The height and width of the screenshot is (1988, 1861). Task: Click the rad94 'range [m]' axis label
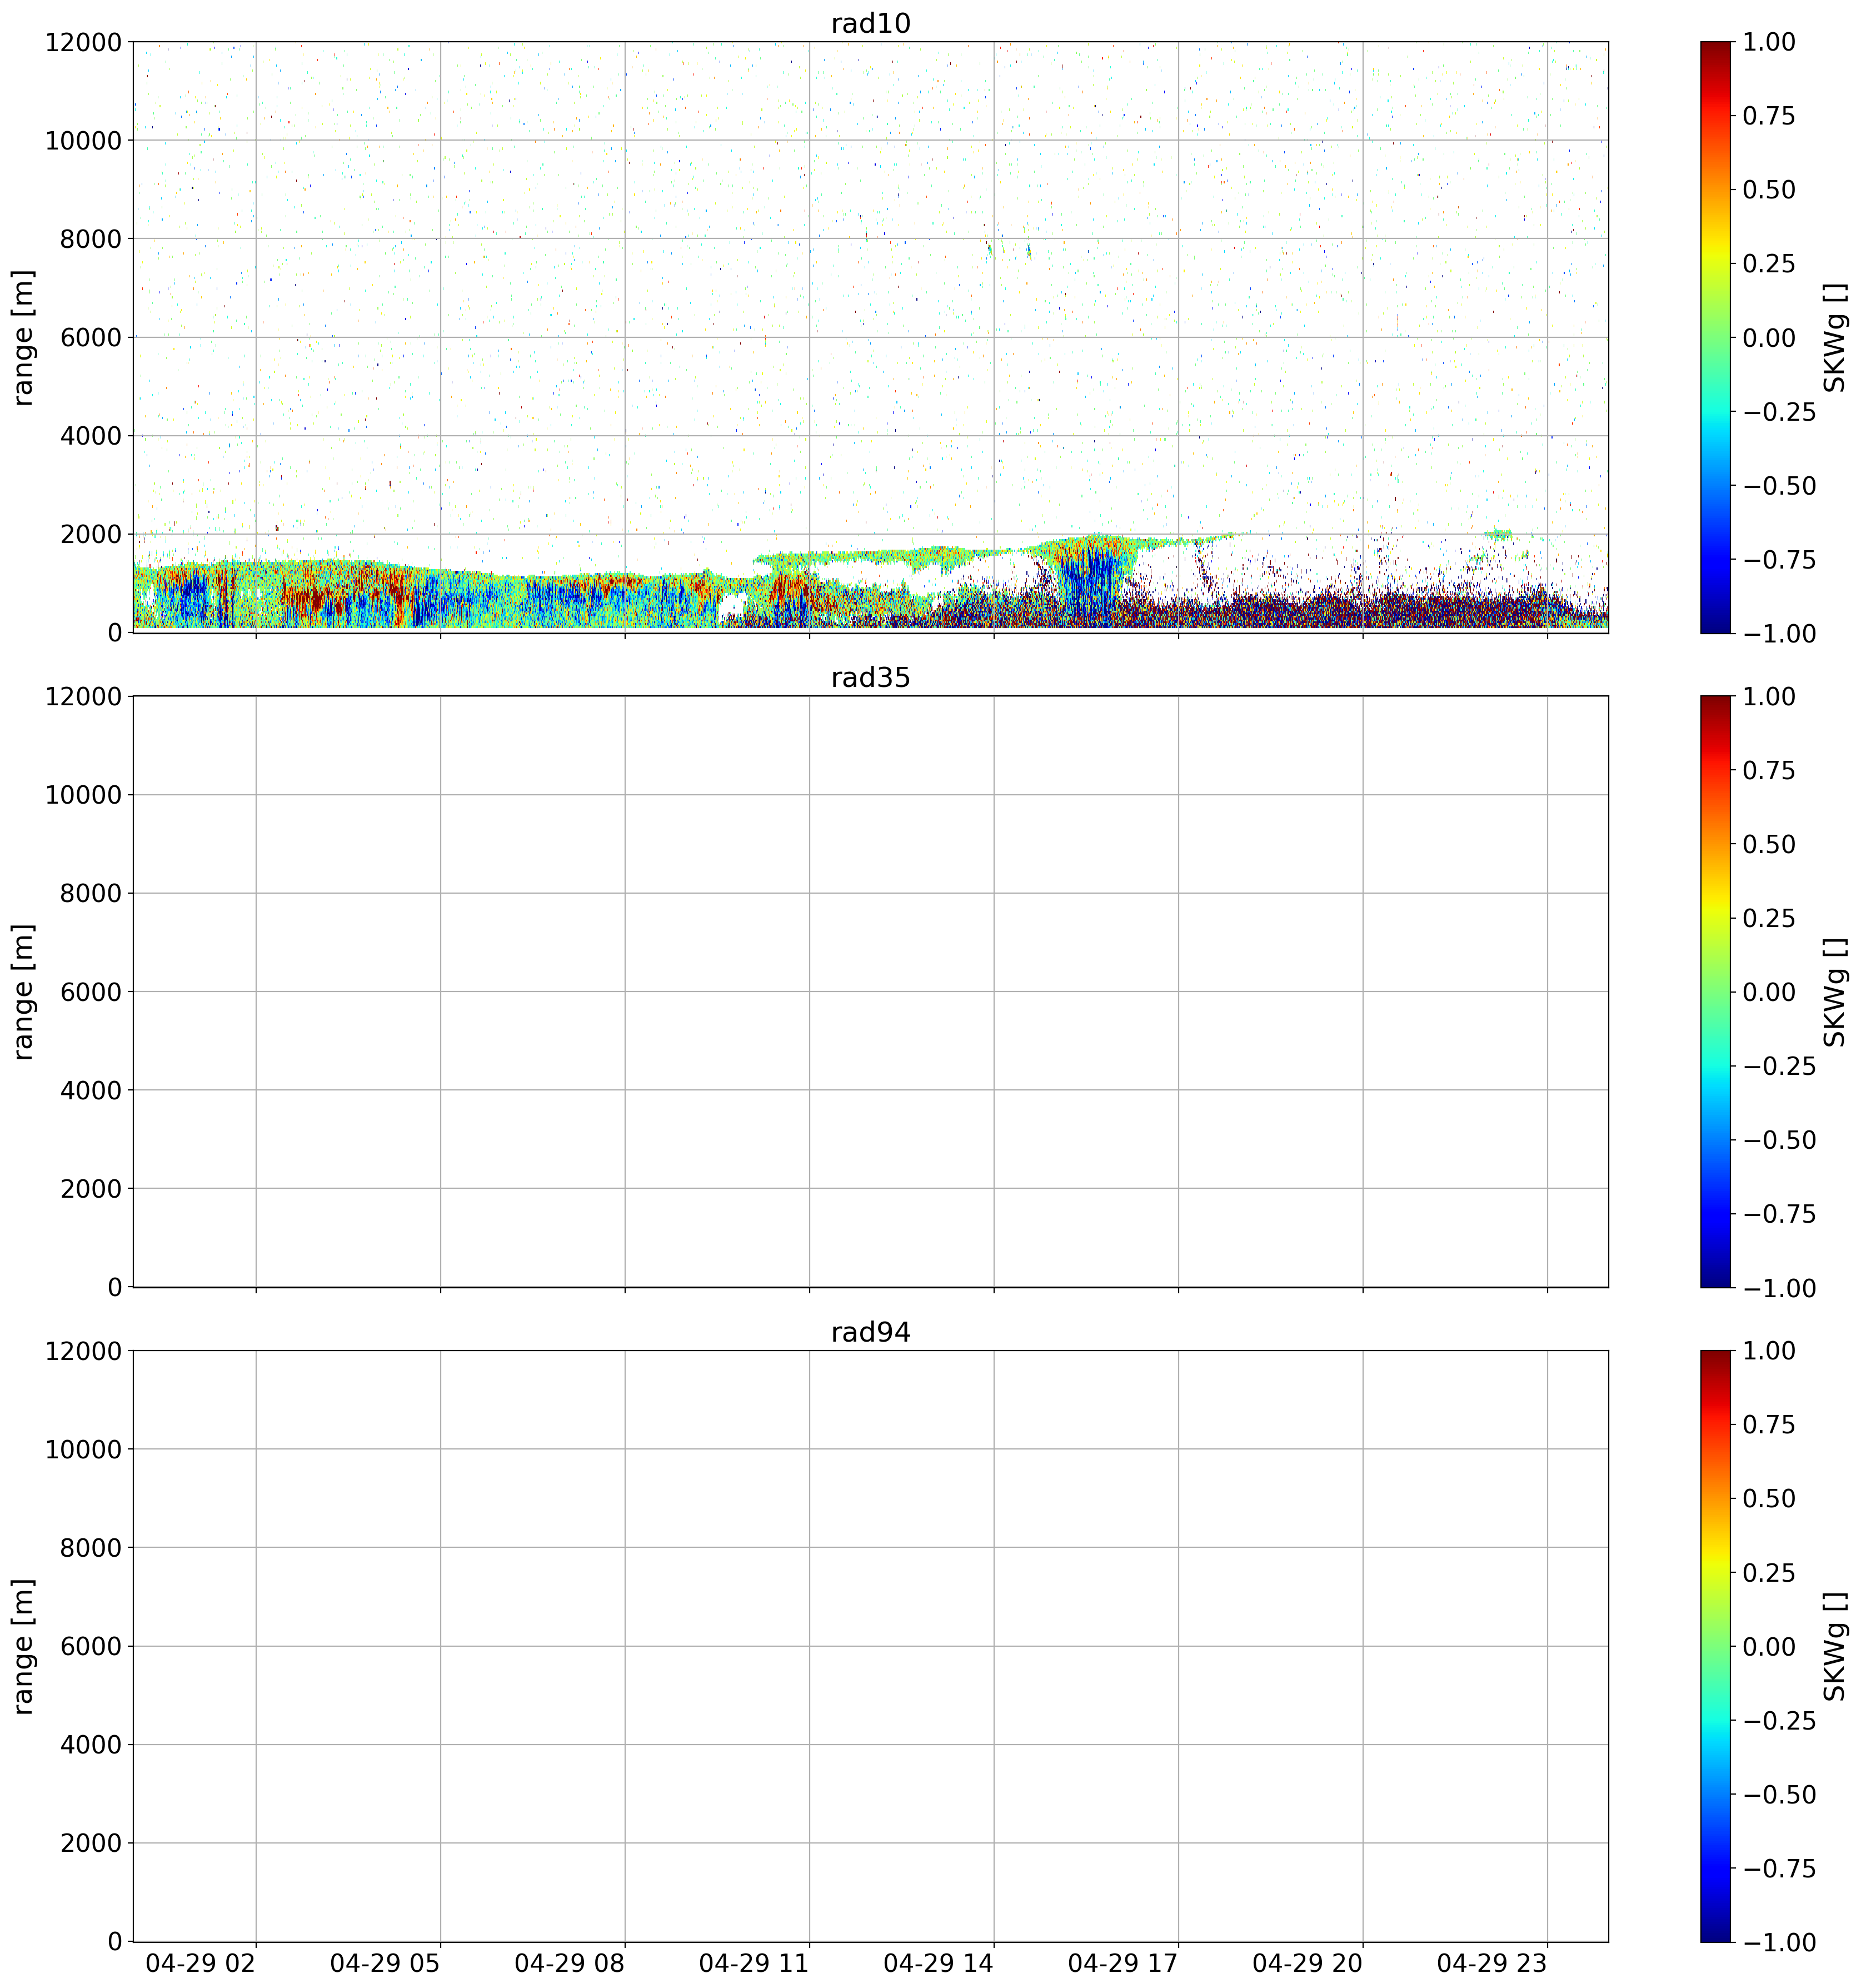(x=24, y=1646)
